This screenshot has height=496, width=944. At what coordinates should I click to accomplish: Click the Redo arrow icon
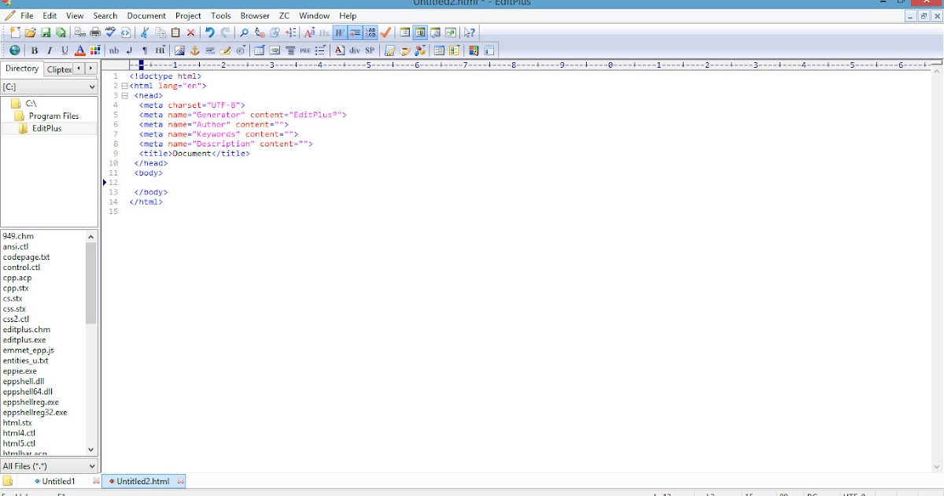click(225, 32)
